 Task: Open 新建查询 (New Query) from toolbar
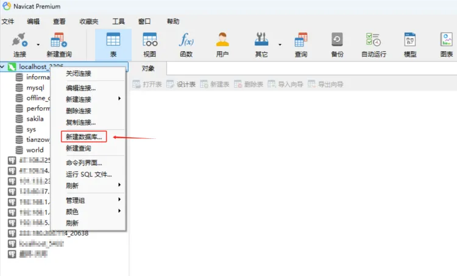(x=58, y=44)
